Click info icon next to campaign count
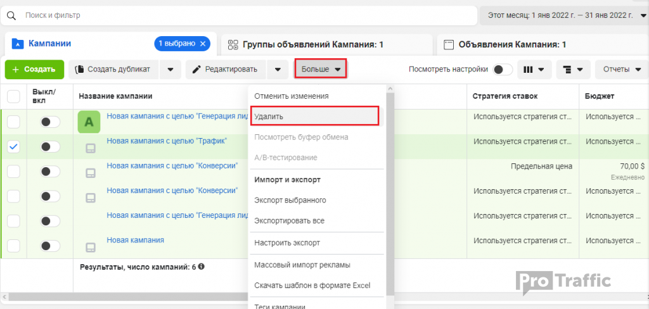The image size is (649, 309). pos(201,267)
